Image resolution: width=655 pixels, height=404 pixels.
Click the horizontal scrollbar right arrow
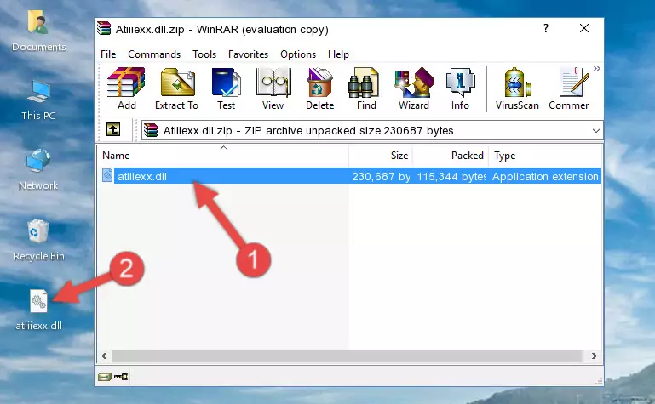(594, 356)
